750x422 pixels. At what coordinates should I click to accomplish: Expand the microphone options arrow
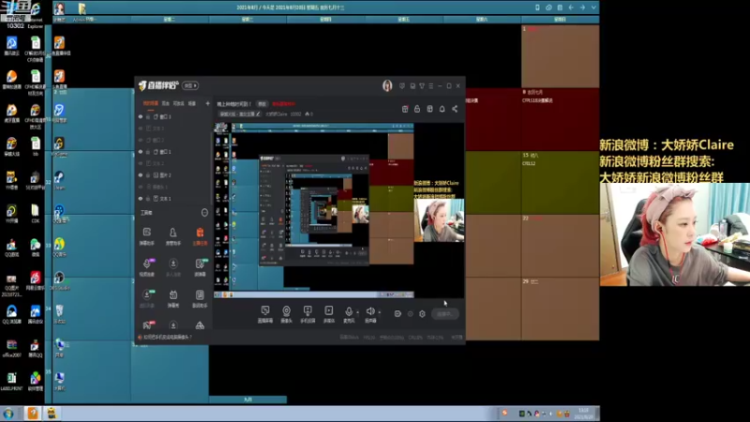358,312
